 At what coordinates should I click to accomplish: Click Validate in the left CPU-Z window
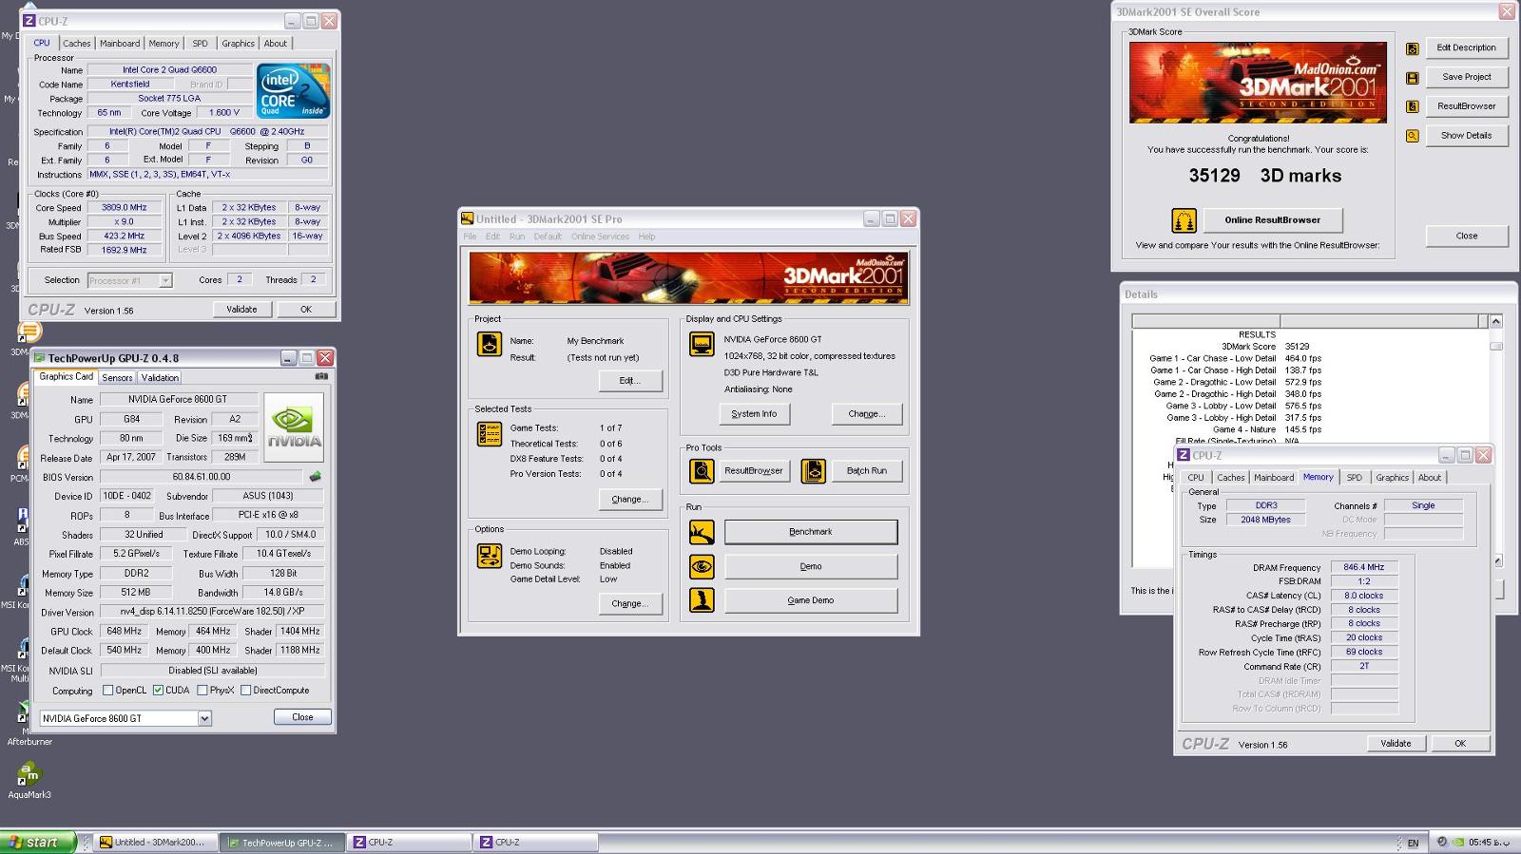(241, 310)
